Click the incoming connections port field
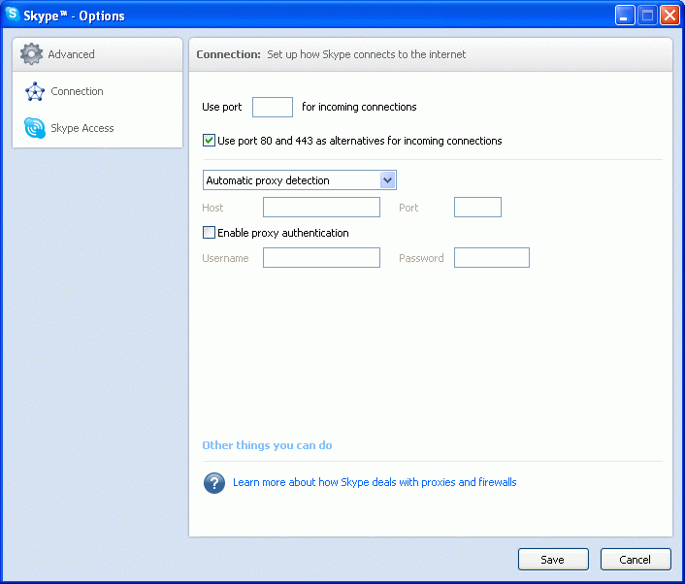 273,107
